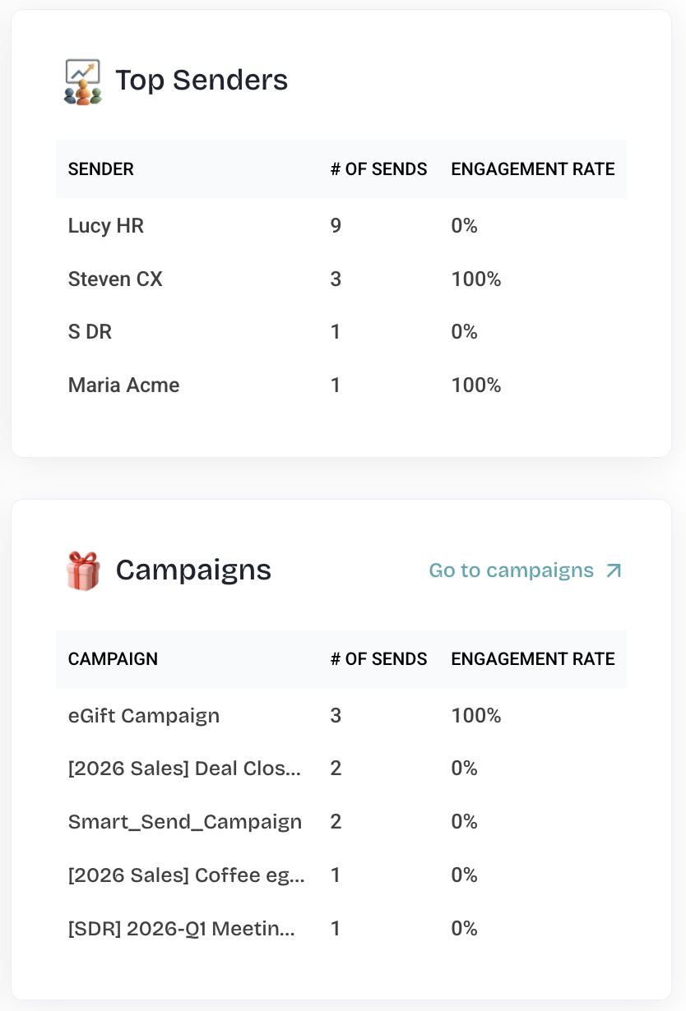The height and width of the screenshot is (1011, 686).
Task: Sort senders by ENGAGEMENT RATE header
Action: click(x=533, y=169)
